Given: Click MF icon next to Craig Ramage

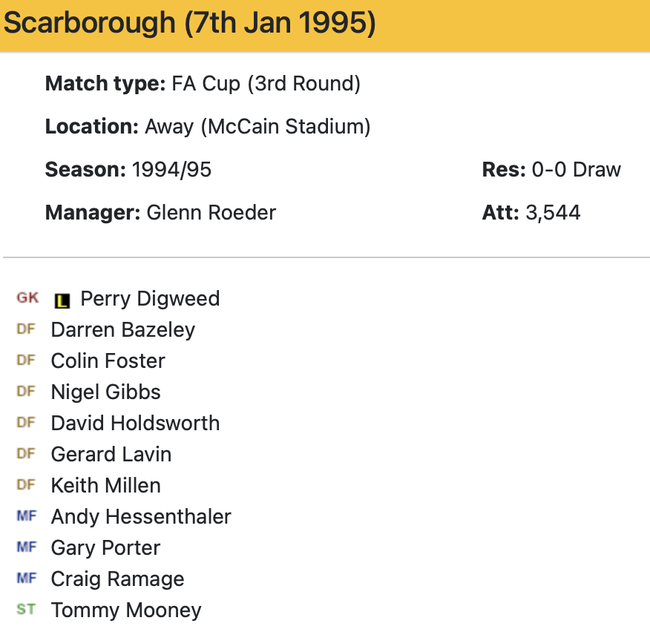Looking at the screenshot, I should point(26,579).
